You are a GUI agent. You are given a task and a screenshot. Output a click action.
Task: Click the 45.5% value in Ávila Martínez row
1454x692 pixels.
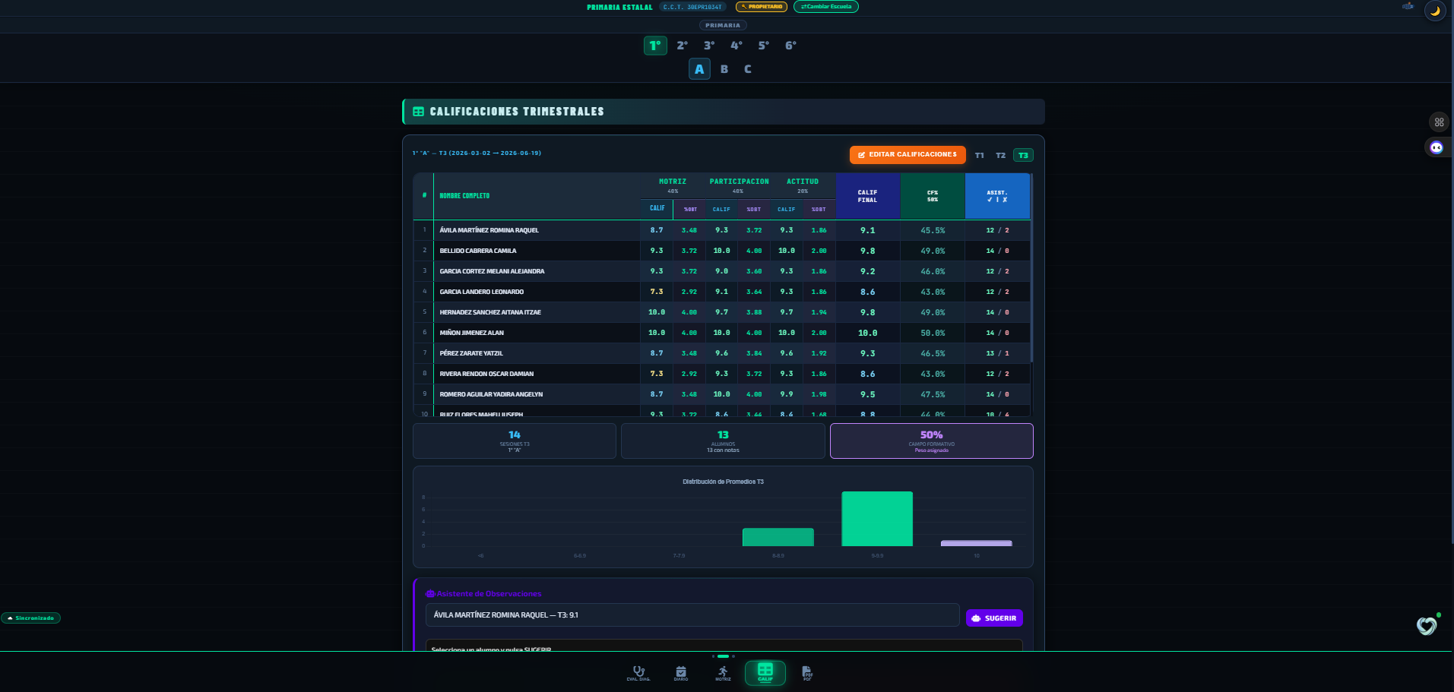[x=933, y=230]
